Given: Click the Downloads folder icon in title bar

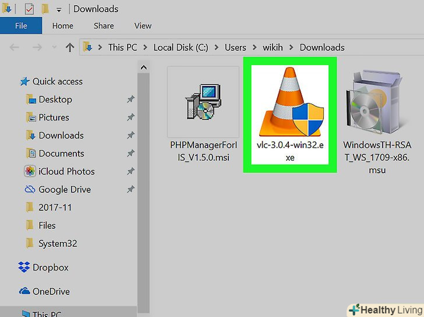Looking at the screenshot, I should pyautogui.click(x=6, y=9).
